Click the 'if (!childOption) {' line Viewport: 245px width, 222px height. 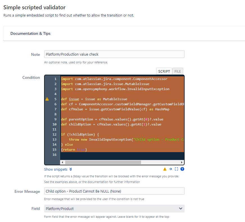click(x=80, y=134)
